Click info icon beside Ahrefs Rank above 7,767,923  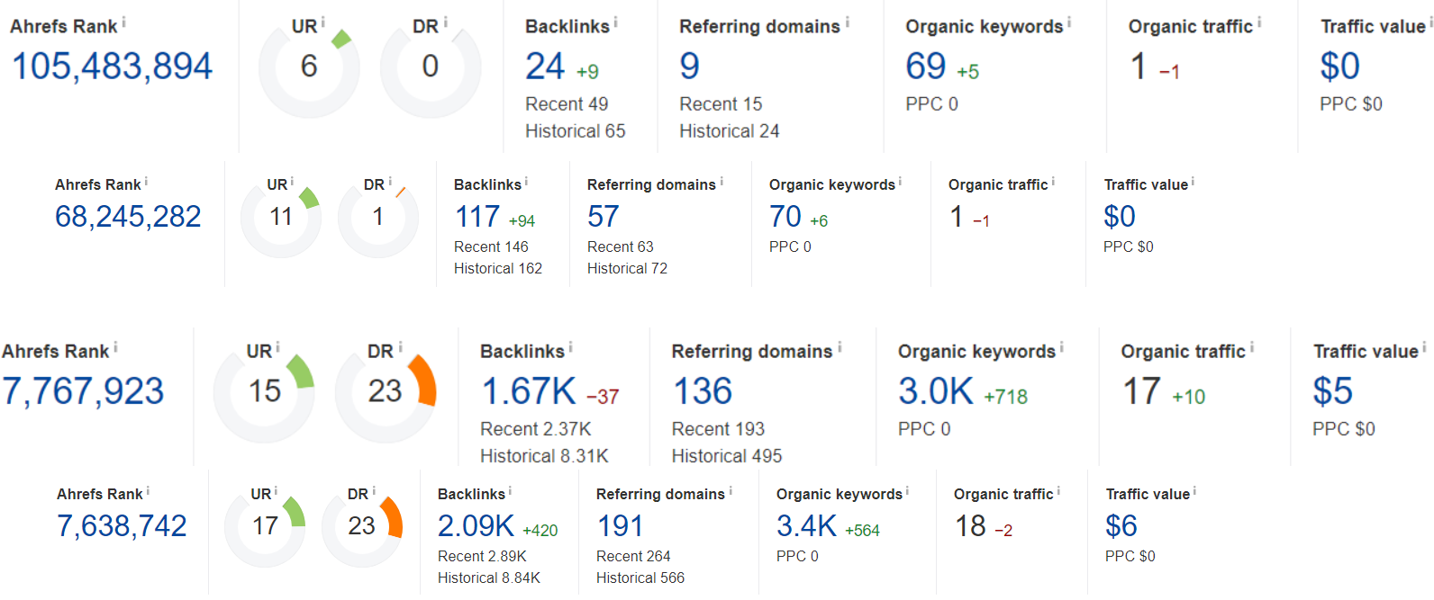pos(115,347)
